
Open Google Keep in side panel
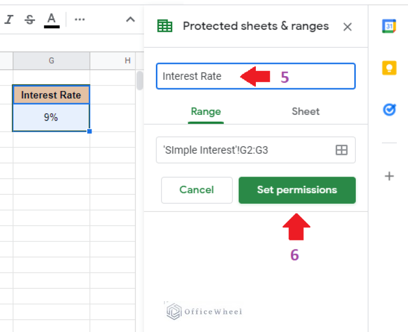[x=389, y=68]
